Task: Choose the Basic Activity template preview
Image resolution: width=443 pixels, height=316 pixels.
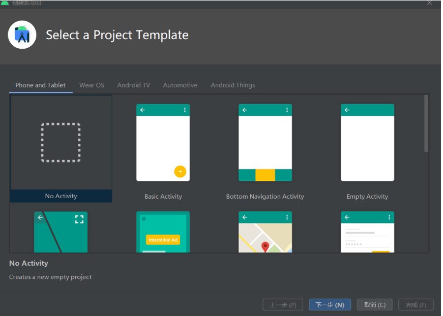Action: coord(163,142)
